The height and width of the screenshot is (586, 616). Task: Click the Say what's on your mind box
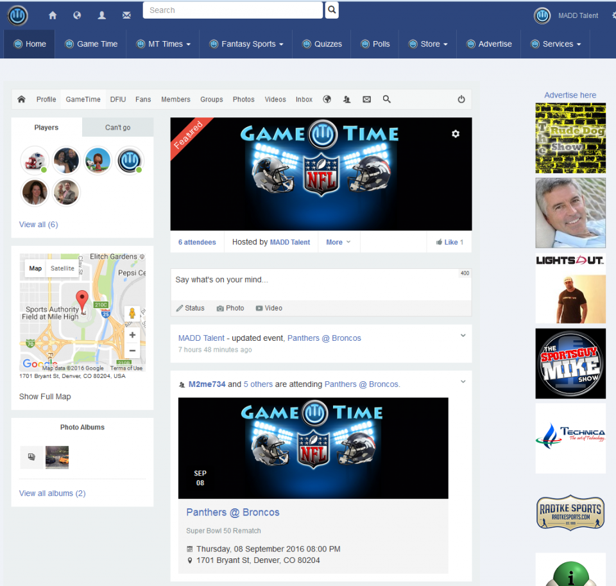tap(321, 284)
